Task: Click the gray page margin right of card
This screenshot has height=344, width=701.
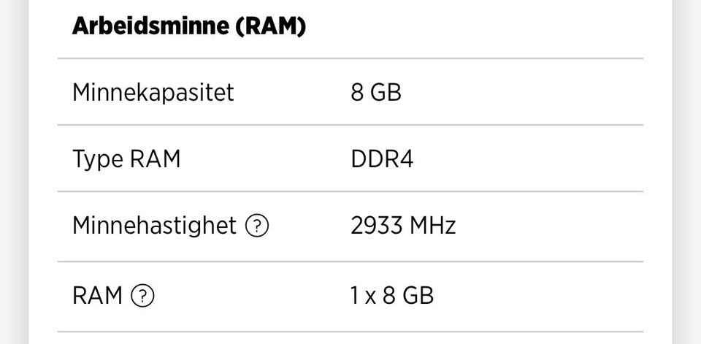Action: 686,172
